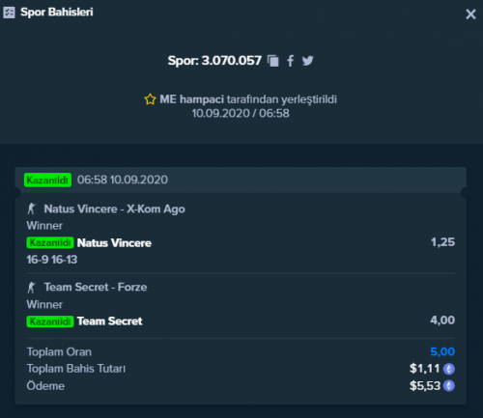
Task: Click the CS:GO icon beside Natus Vincere match
Action: (x=32, y=209)
